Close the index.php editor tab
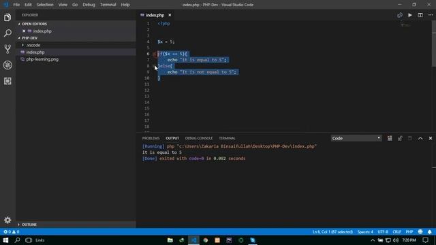436x245 pixels. point(170,15)
